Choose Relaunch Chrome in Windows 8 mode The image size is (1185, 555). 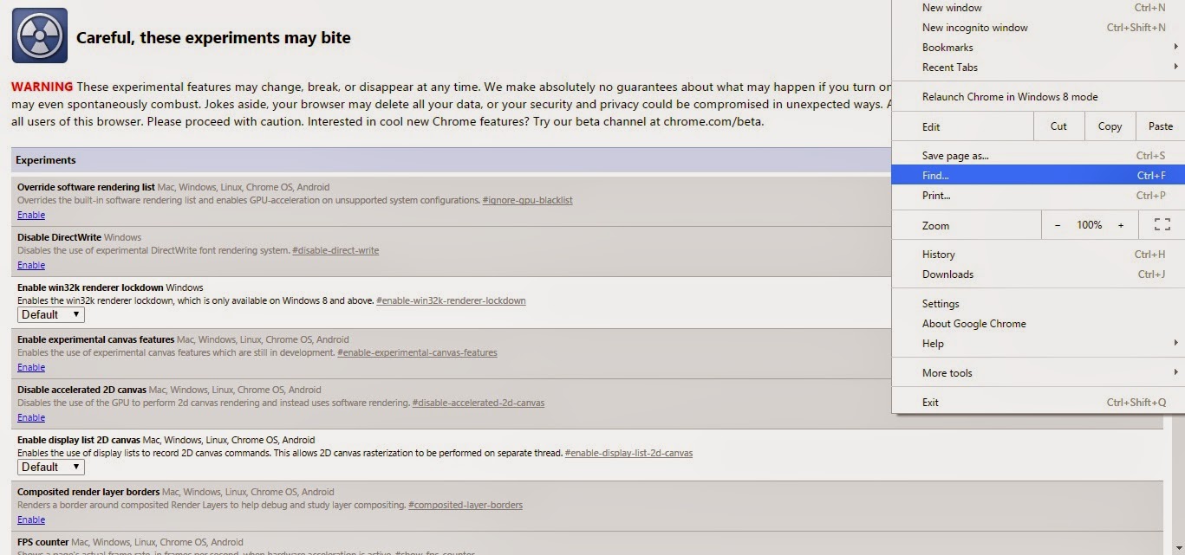pyautogui.click(x=1039, y=97)
